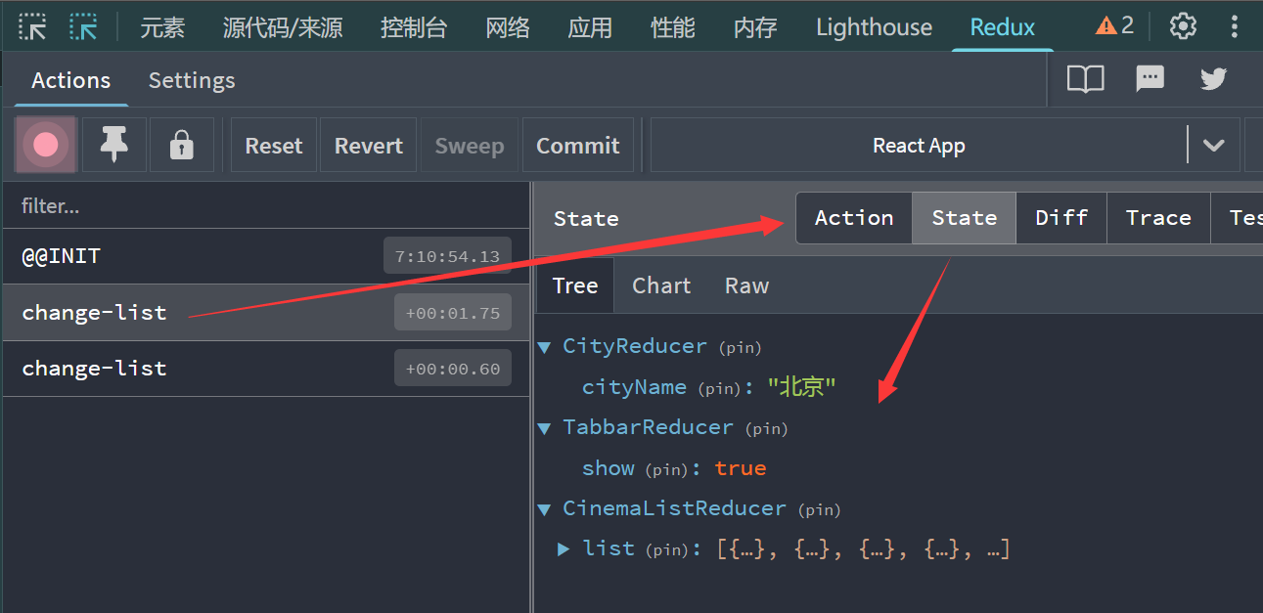Click the warning triangle issues counter

1114,26
